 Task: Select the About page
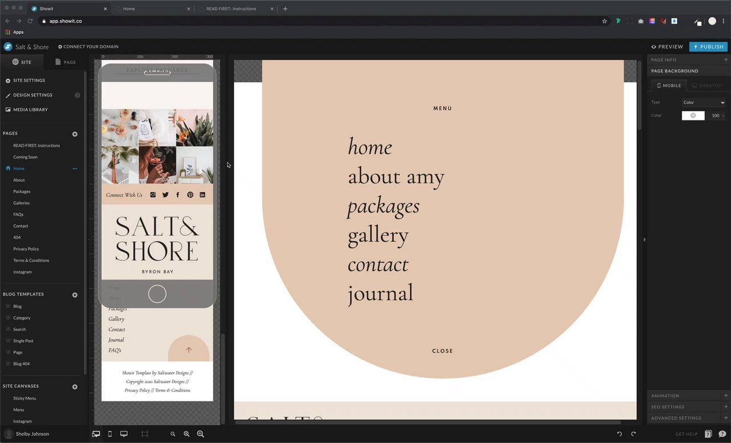(19, 180)
